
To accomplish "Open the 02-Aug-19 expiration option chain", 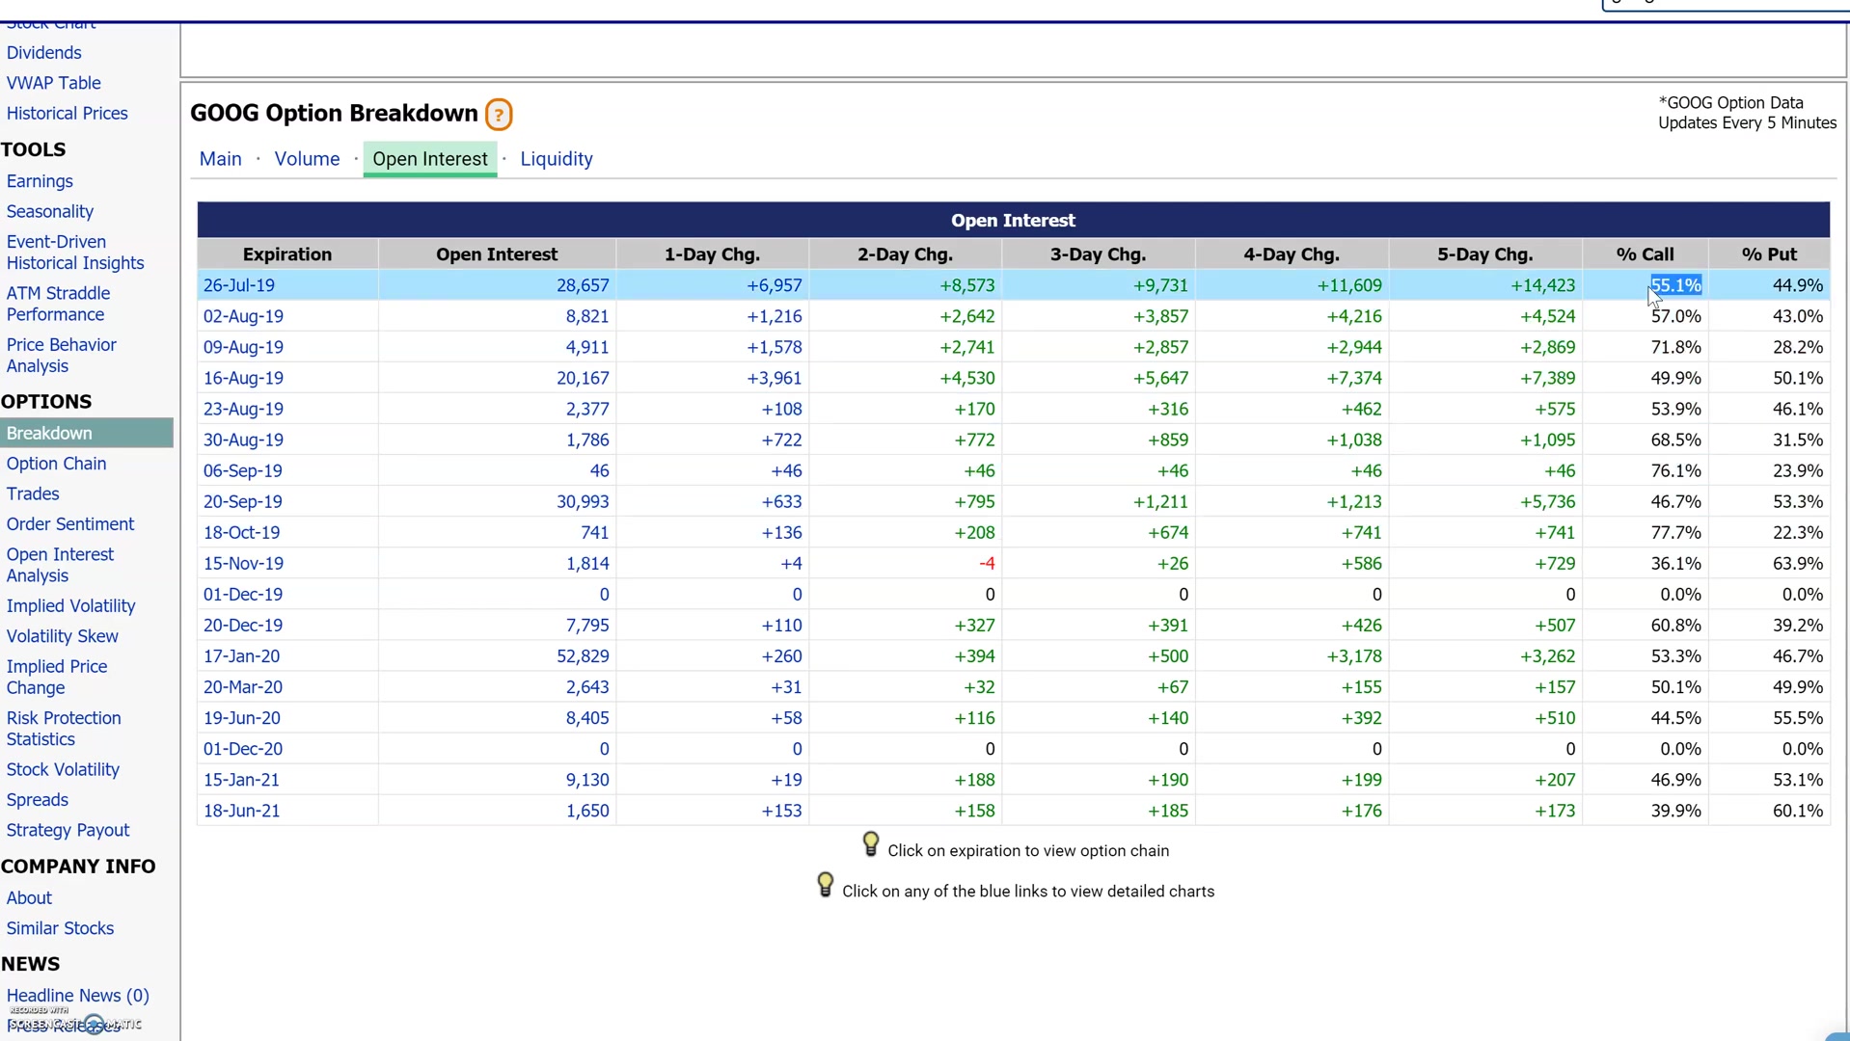I will (243, 316).
